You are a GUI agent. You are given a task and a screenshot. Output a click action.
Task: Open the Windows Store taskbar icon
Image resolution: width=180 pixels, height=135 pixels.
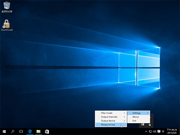(x=47, y=131)
